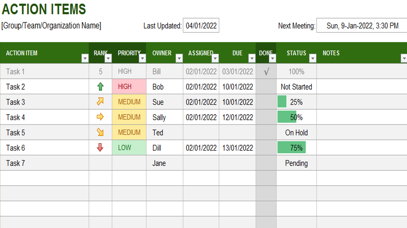This screenshot has width=407, height=228.
Task: Select the 25% progress bar for Task 3
Action: point(282,102)
